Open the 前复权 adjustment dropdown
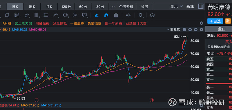 click(x=173, y=29)
